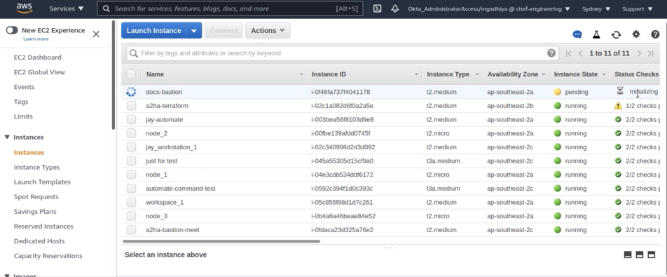The image size is (667, 277).
Task: Go to the previous page of results
Action: (x=580, y=53)
